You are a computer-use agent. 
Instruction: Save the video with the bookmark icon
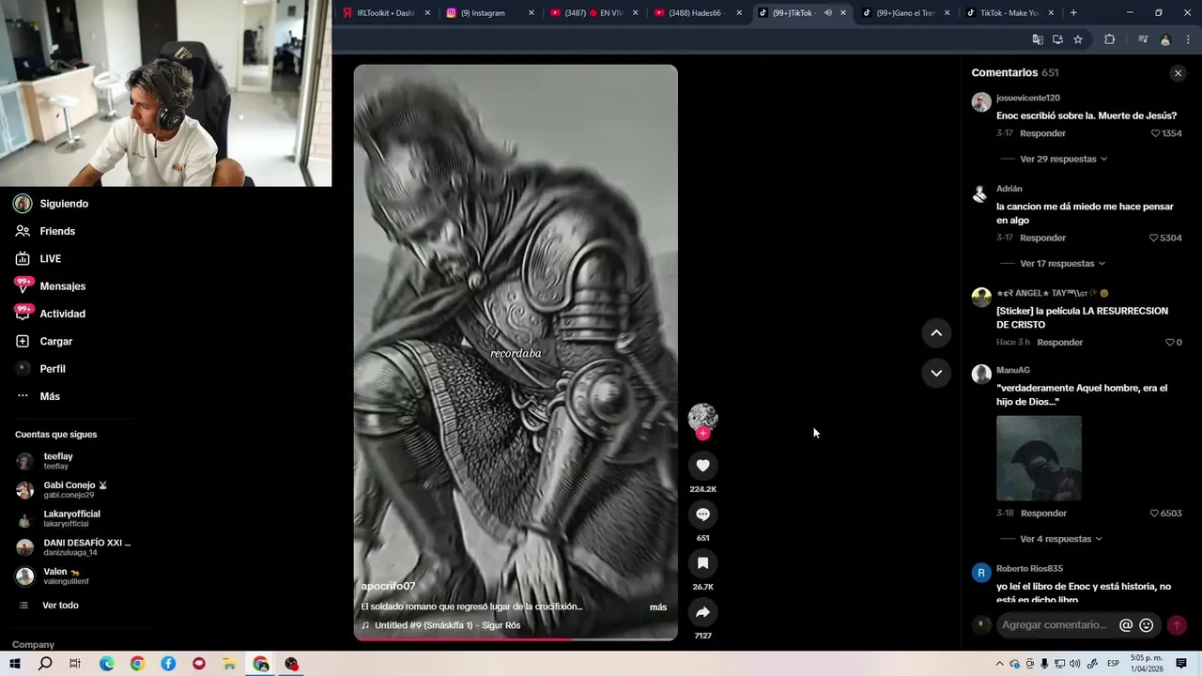(702, 563)
